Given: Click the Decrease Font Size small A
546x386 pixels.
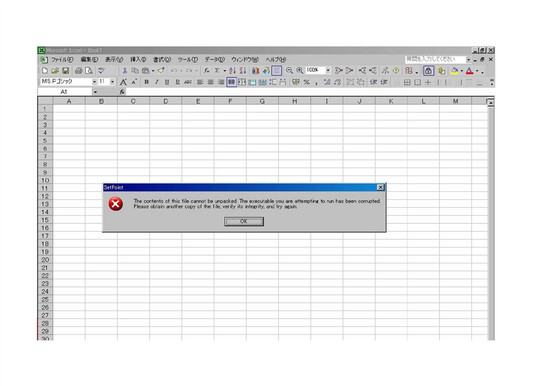Looking at the screenshot, I should (x=134, y=82).
